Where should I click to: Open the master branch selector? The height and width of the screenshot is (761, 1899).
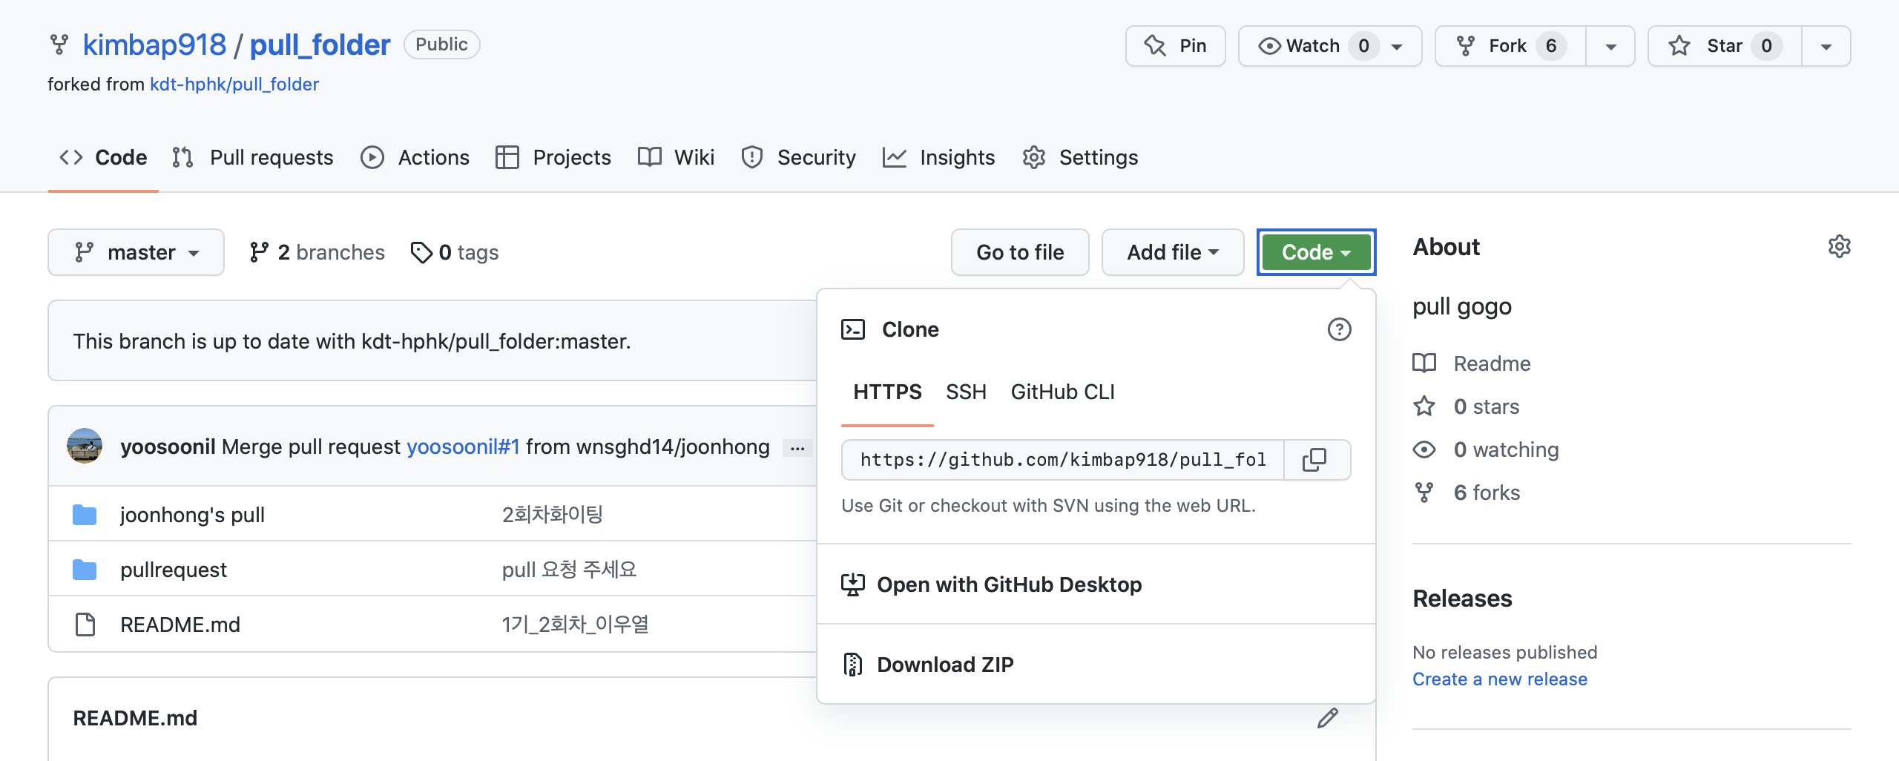136,252
